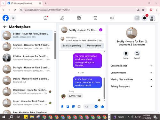Click the site info icon in address bar
160x120 pixels.
pos(21,10)
